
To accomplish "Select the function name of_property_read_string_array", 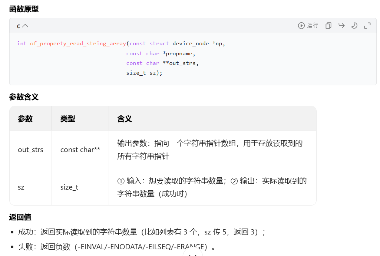I will coord(78,43).
